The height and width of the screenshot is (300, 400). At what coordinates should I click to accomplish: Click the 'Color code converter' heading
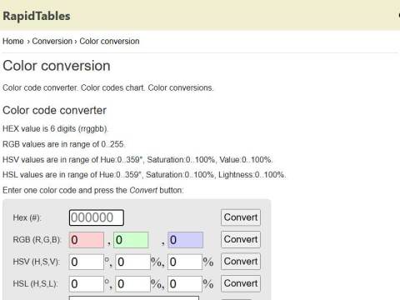[x=54, y=110]
